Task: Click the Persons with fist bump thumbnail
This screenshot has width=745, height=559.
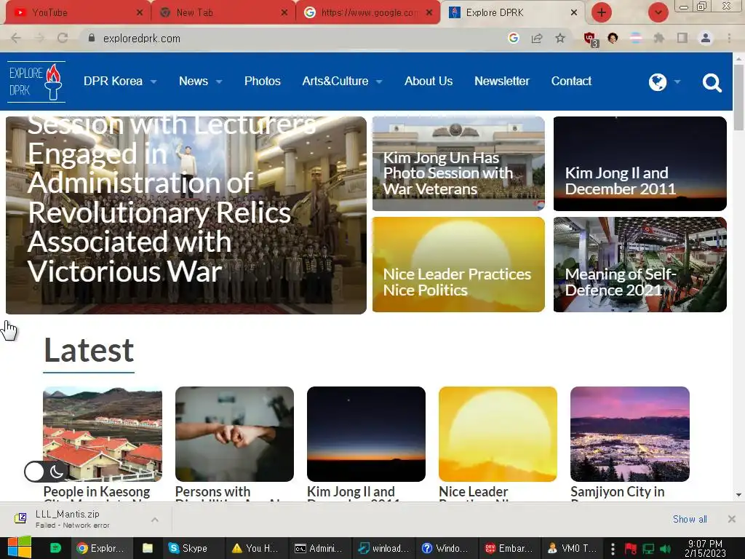Action: 234,434
